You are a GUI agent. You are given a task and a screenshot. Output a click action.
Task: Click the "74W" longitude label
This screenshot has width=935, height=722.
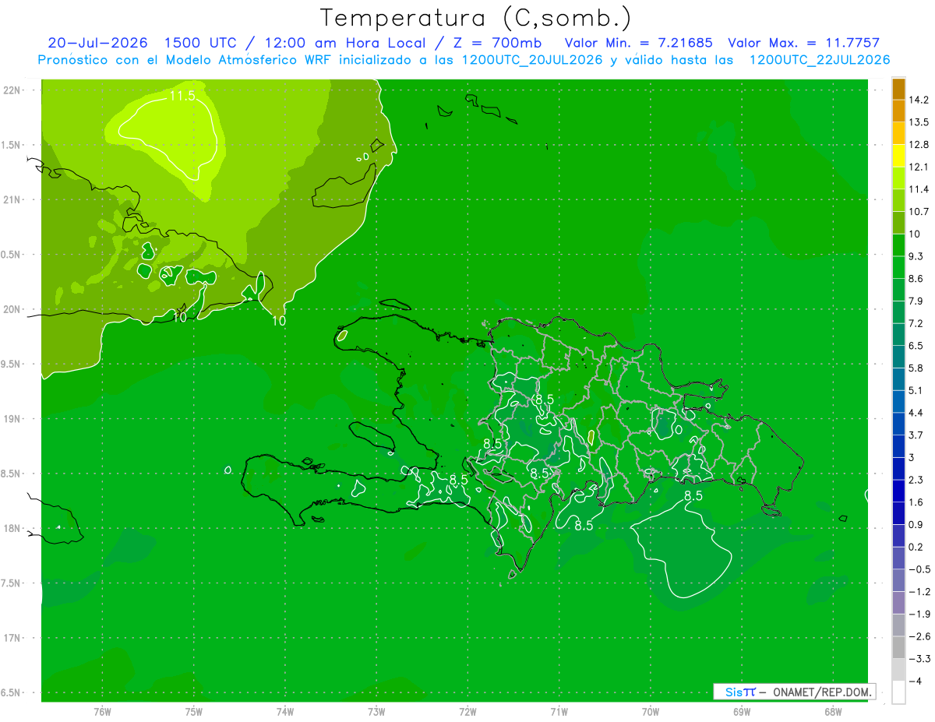pos(285,711)
